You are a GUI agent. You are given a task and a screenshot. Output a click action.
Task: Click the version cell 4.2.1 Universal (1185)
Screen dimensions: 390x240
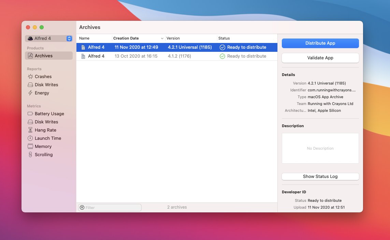[x=190, y=47]
